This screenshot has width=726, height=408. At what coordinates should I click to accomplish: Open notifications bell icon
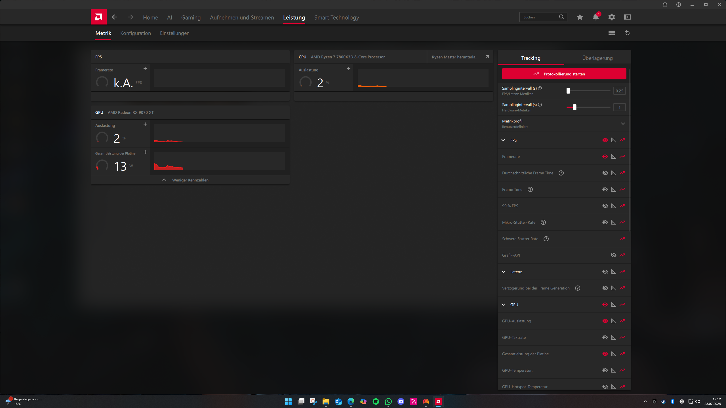pyautogui.click(x=595, y=17)
